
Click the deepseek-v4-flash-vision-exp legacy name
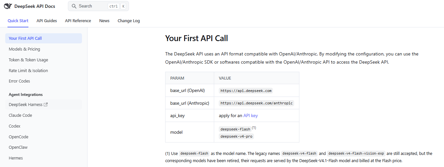357,153
